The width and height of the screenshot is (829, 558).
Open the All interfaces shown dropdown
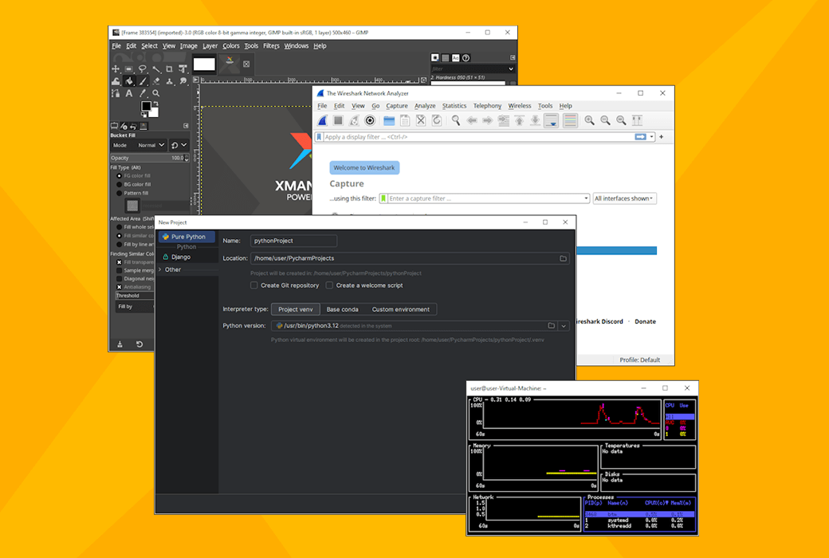624,198
